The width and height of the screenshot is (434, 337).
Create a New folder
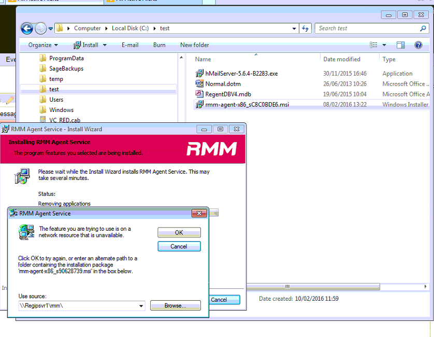pyautogui.click(x=195, y=45)
